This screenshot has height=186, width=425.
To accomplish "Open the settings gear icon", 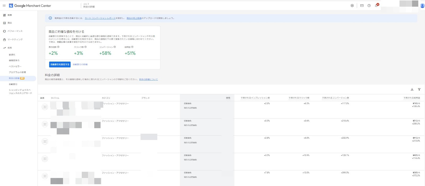I will point(352,6).
